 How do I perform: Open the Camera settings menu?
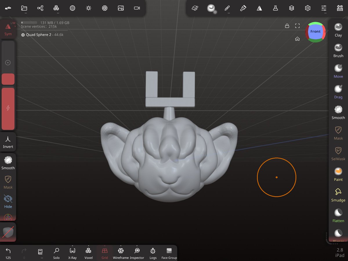click(x=137, y=8)
